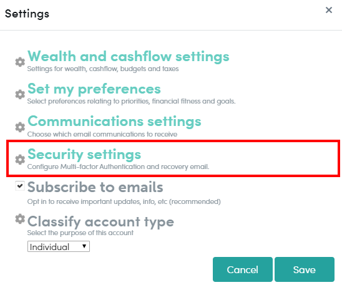Open Security settings link
The height and width of the screenshot is (290, 342).
84,154
